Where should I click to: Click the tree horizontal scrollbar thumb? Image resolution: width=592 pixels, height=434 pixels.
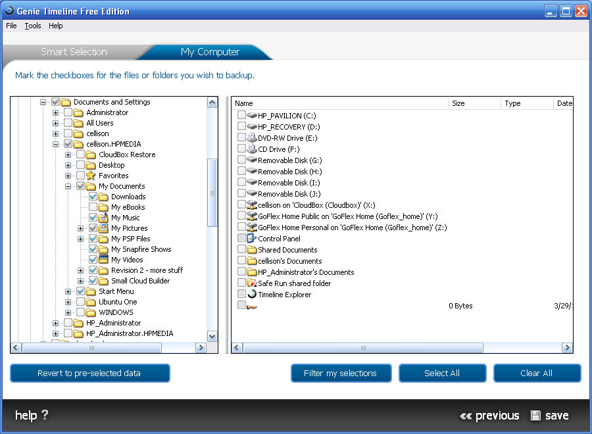tap(91, 348)
